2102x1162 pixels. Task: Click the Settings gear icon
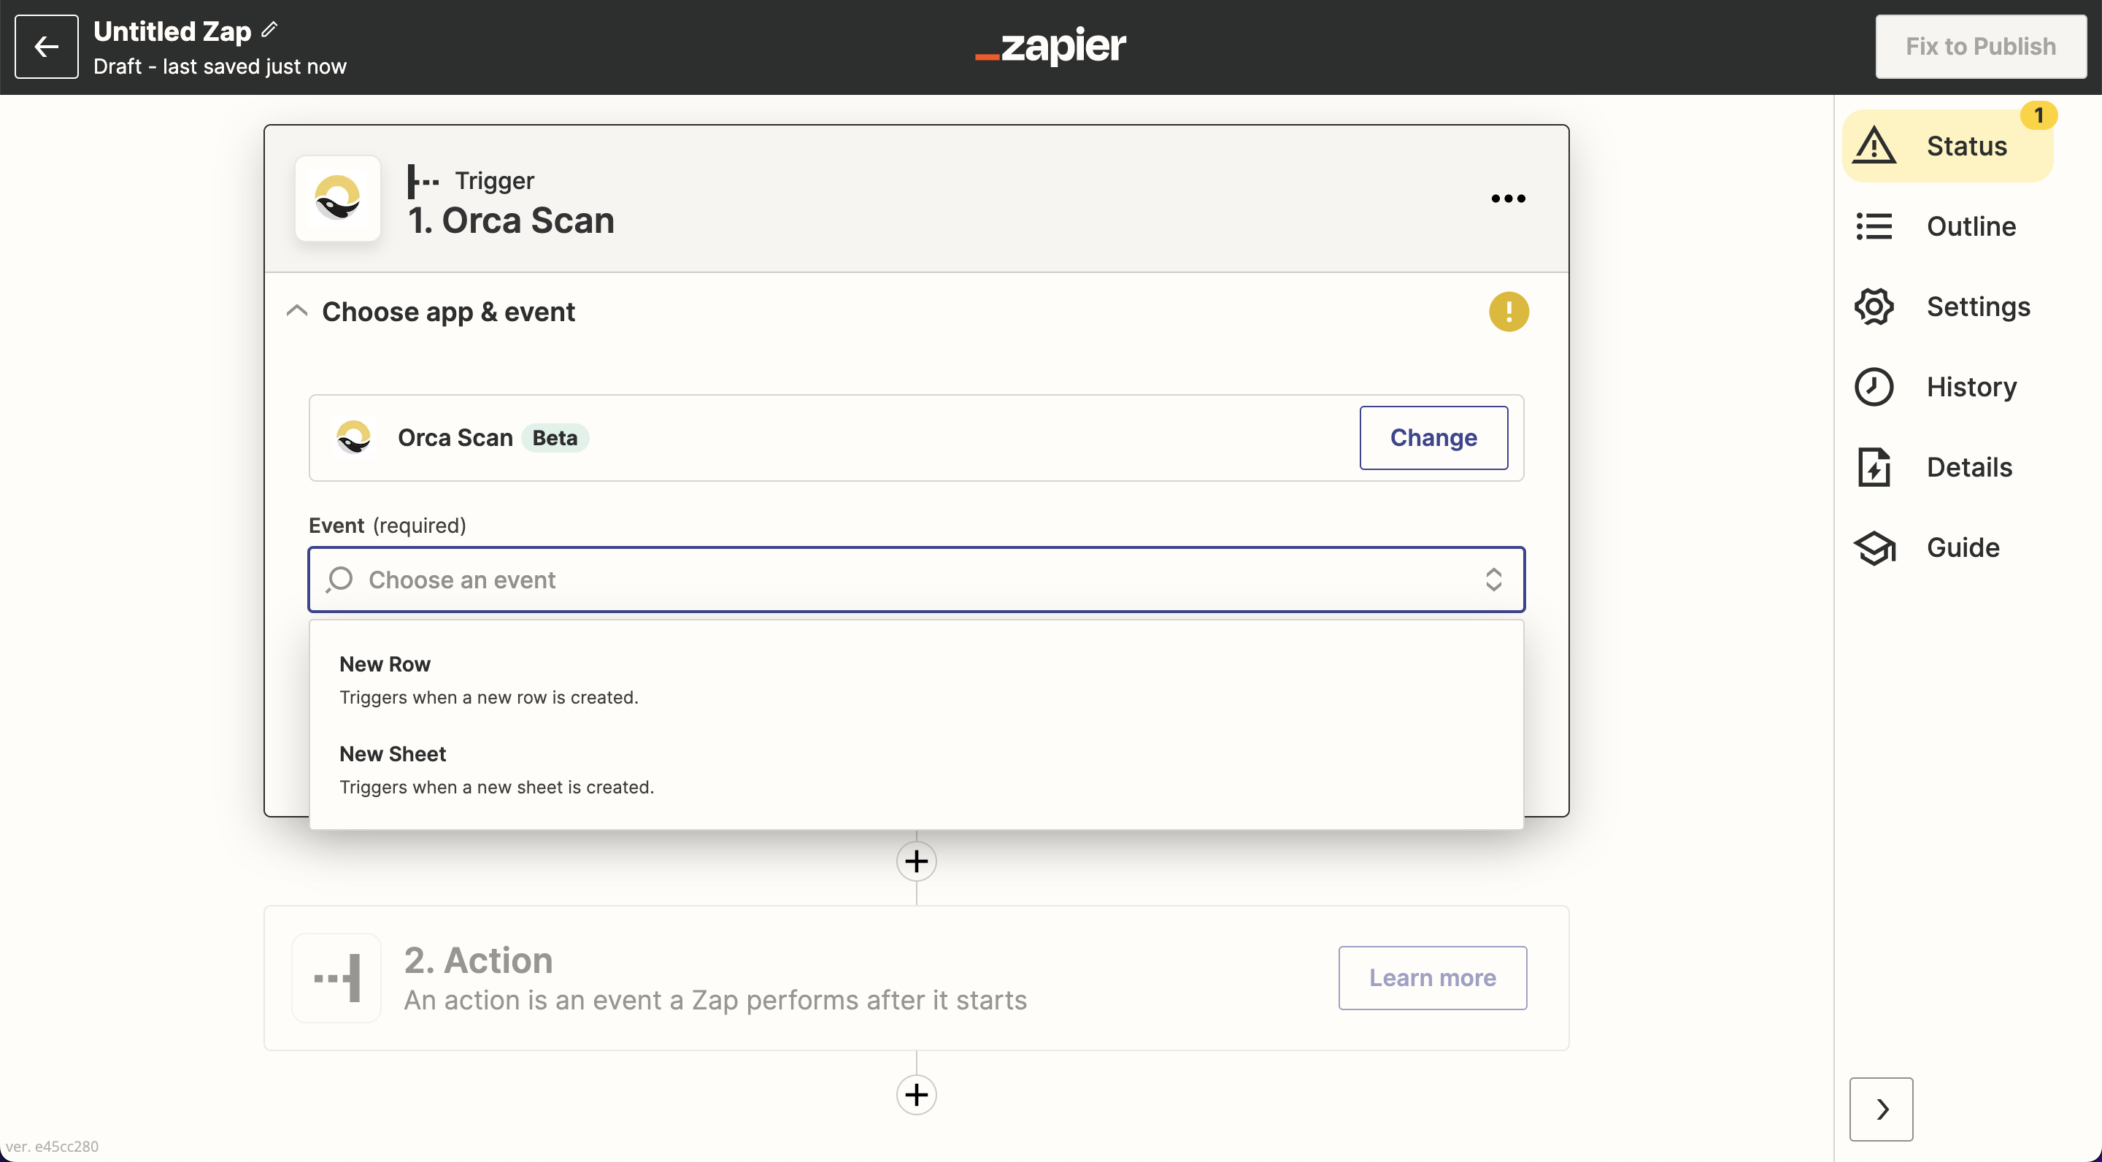click(1876, 307)
